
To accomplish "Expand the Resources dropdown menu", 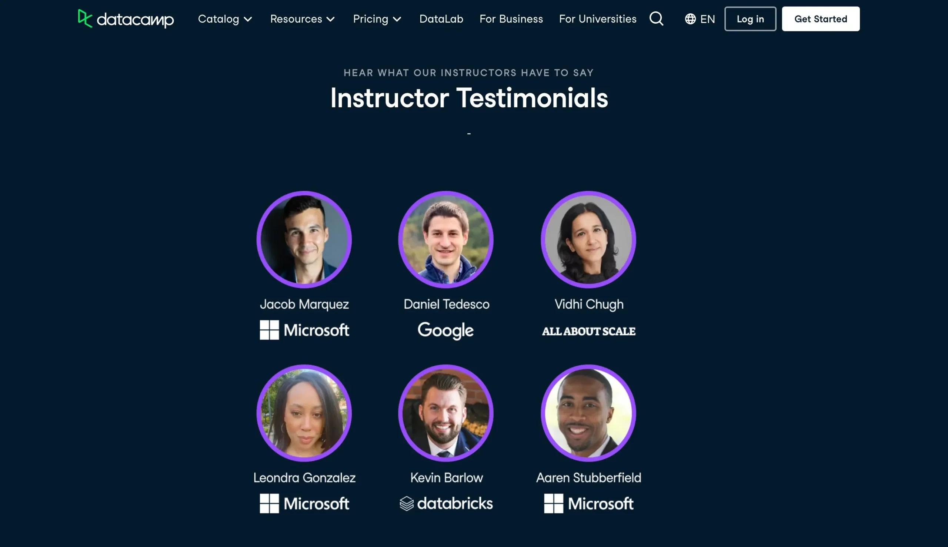I will pos(302,18).
